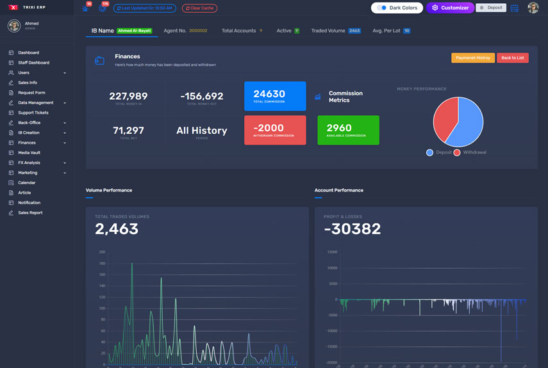548x368 pixels.
Task: Click the Payment History button
Action: [x=472, y=58]
